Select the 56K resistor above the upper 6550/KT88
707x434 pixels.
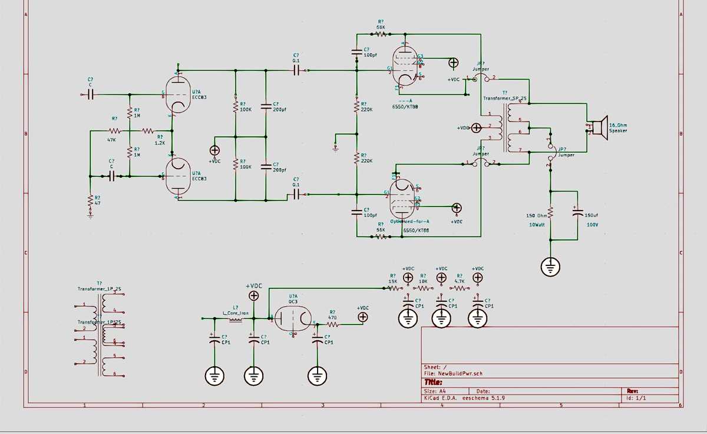(380, 34)
